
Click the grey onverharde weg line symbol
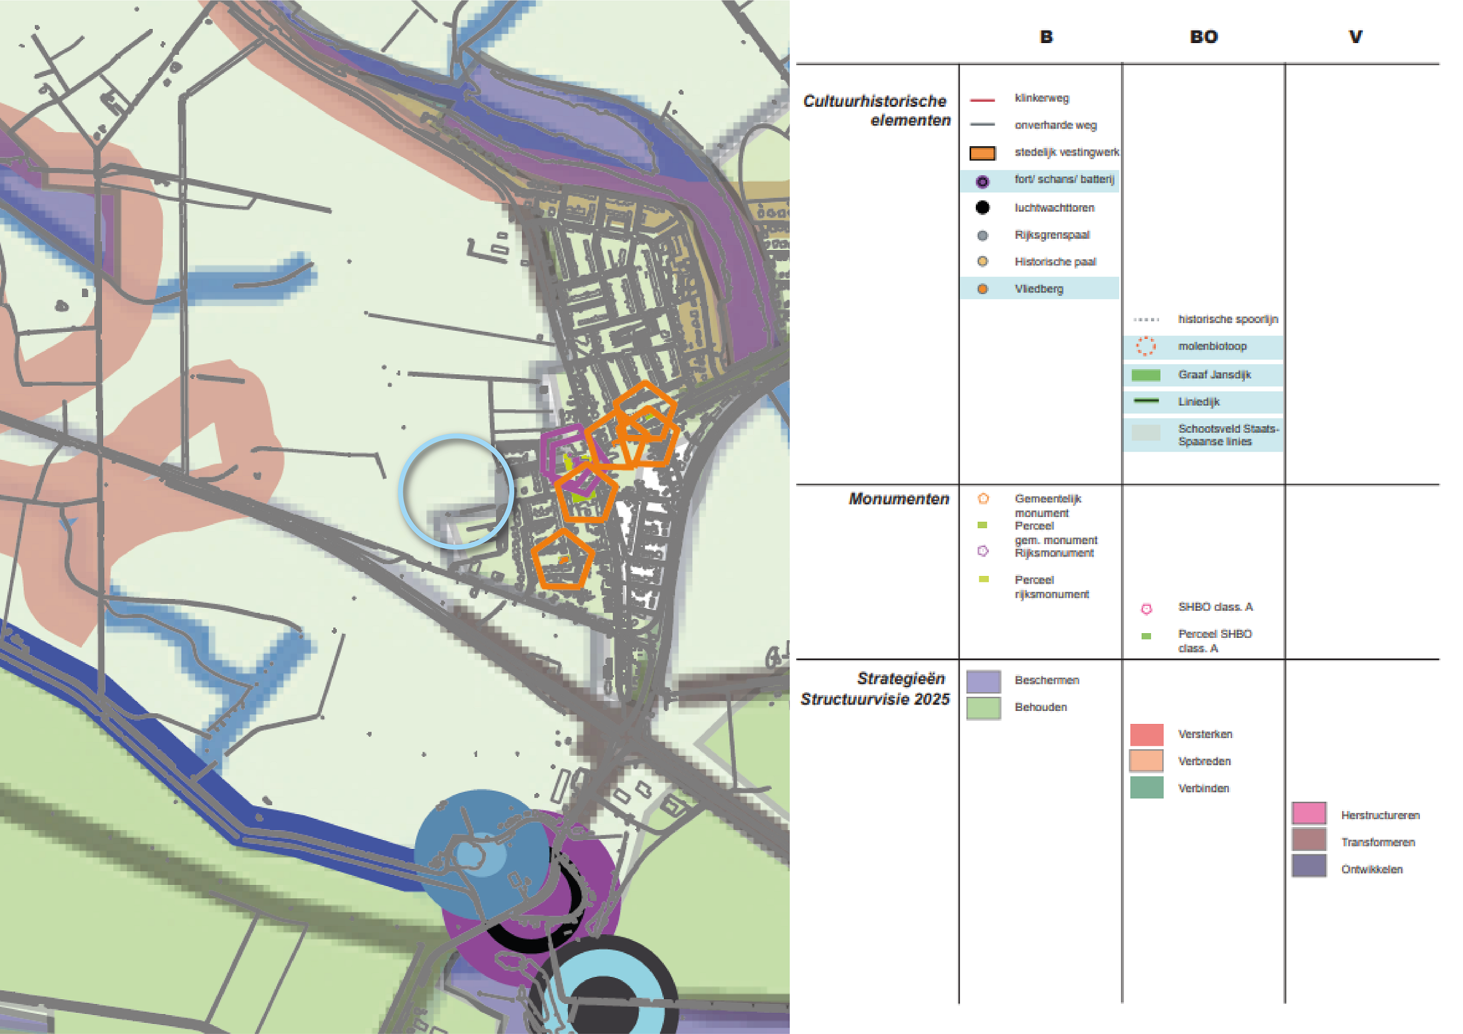[x=982, y=125]
